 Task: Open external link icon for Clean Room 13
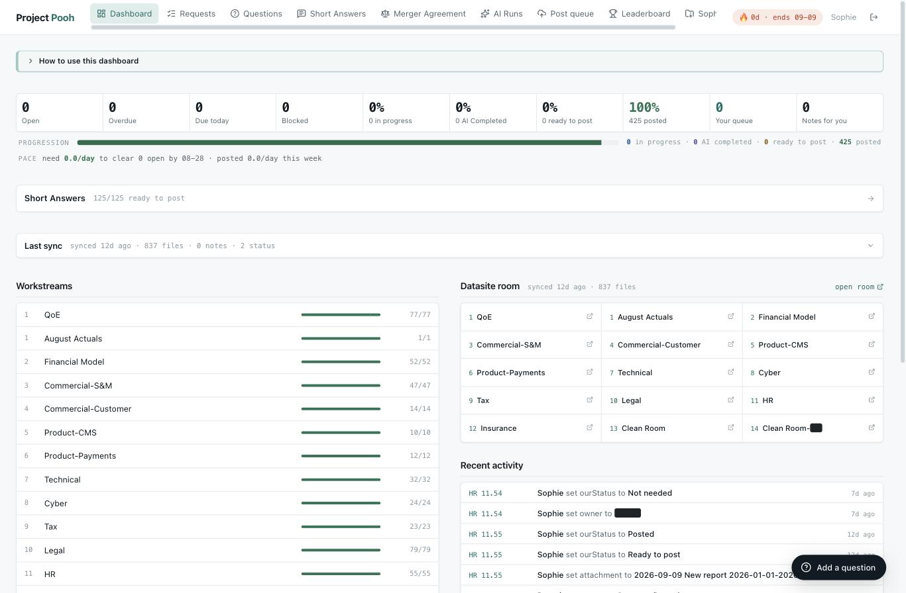(x=730, y=428)
